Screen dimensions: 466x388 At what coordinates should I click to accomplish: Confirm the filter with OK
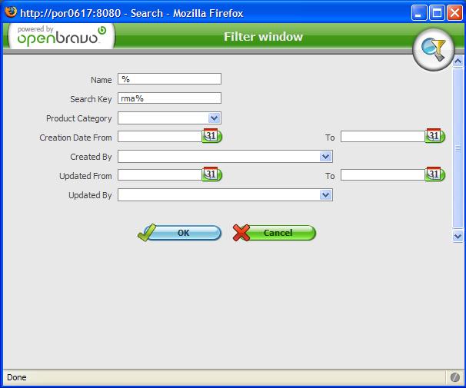[179, 233]
